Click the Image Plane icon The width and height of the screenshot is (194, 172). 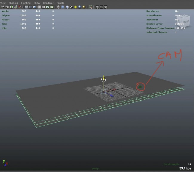point(15,7)
